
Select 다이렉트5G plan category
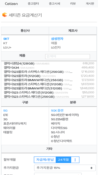pyautogui.click(x=59, y=128)
